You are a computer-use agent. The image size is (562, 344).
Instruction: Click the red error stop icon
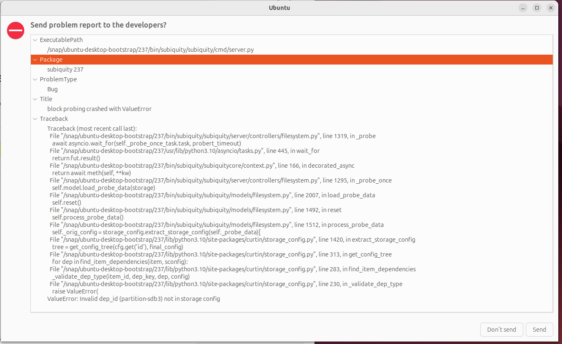[x=16, y=30]
